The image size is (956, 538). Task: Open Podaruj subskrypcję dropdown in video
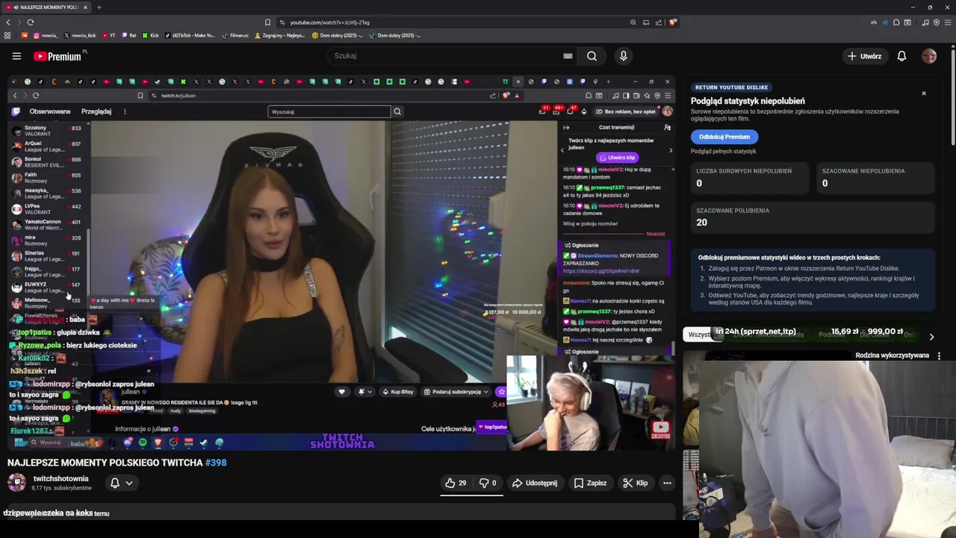click(x=455, y=392)
